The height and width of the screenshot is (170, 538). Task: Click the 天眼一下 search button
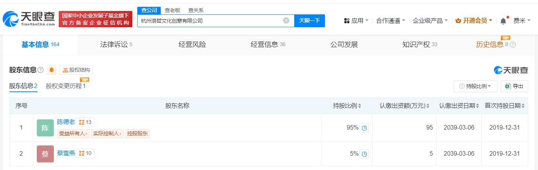309,20
